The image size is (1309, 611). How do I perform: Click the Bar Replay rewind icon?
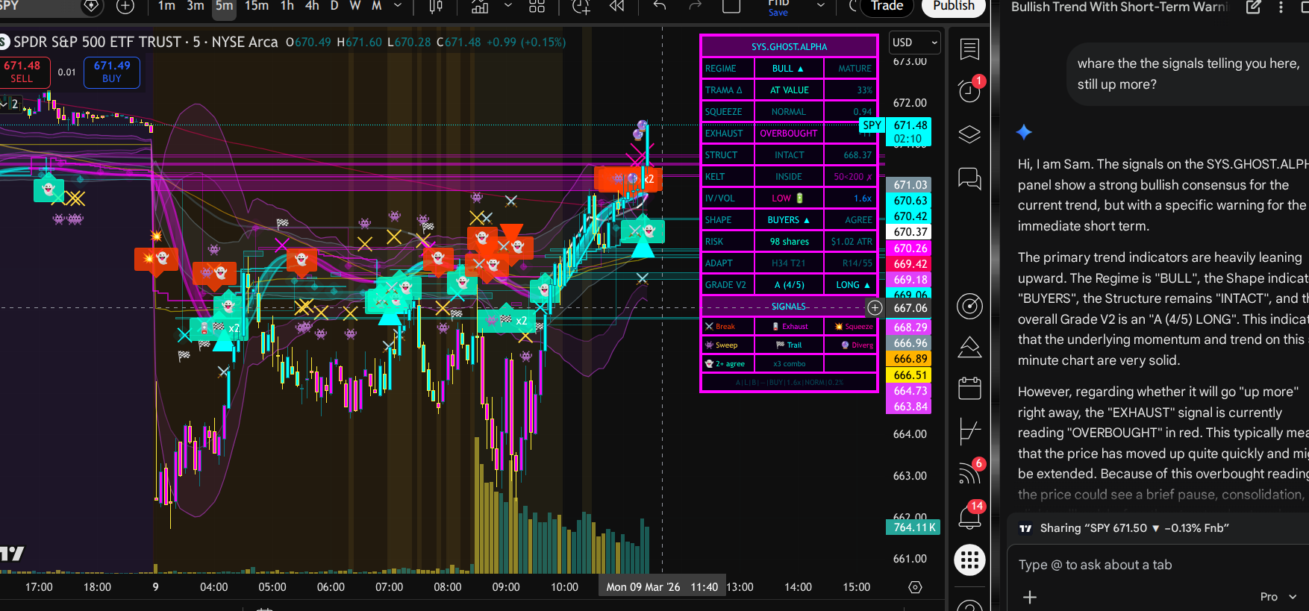(x=616, y=6)
